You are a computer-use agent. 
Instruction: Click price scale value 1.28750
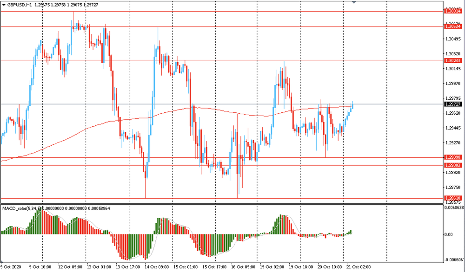pos(453,188)
